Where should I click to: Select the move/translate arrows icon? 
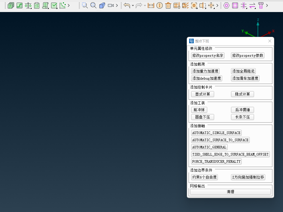211,5
